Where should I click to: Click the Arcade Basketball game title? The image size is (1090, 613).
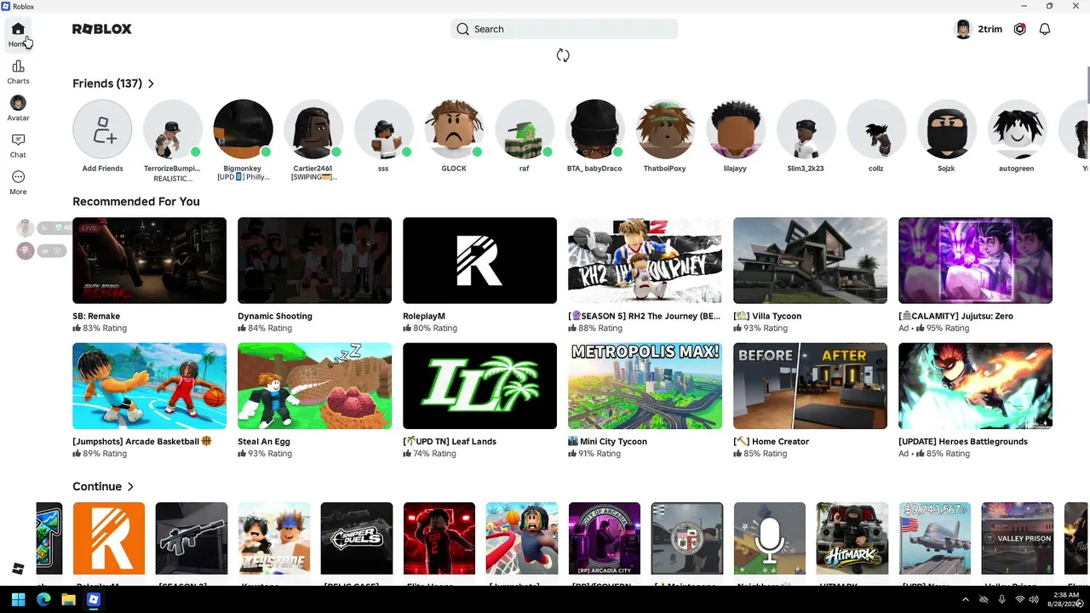pyautogui.click(x=142, y=441)
